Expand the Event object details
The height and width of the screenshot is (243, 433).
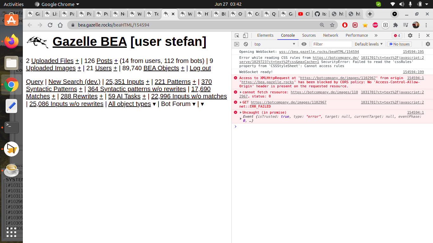coord(241,119)
